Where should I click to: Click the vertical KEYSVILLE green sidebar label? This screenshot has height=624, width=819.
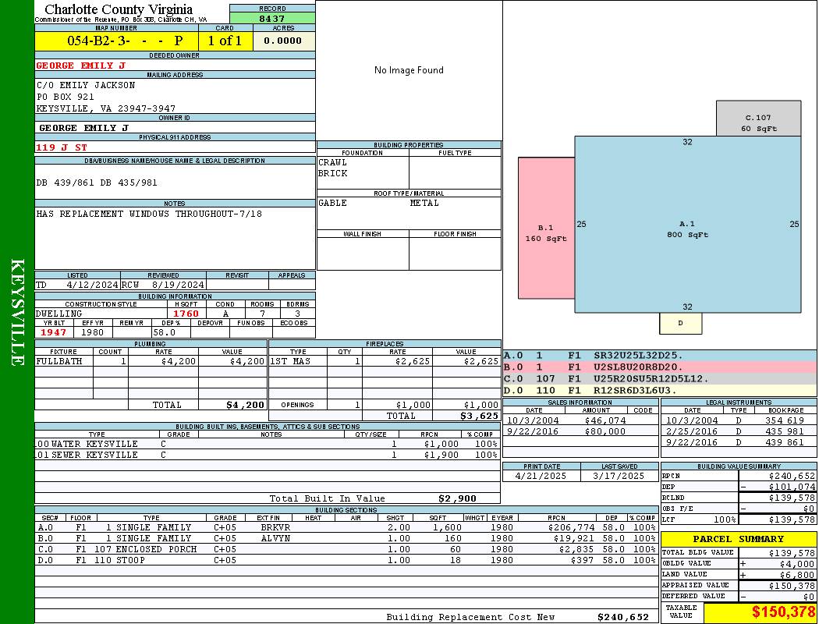pyautogui.click(x=17, y=312)
